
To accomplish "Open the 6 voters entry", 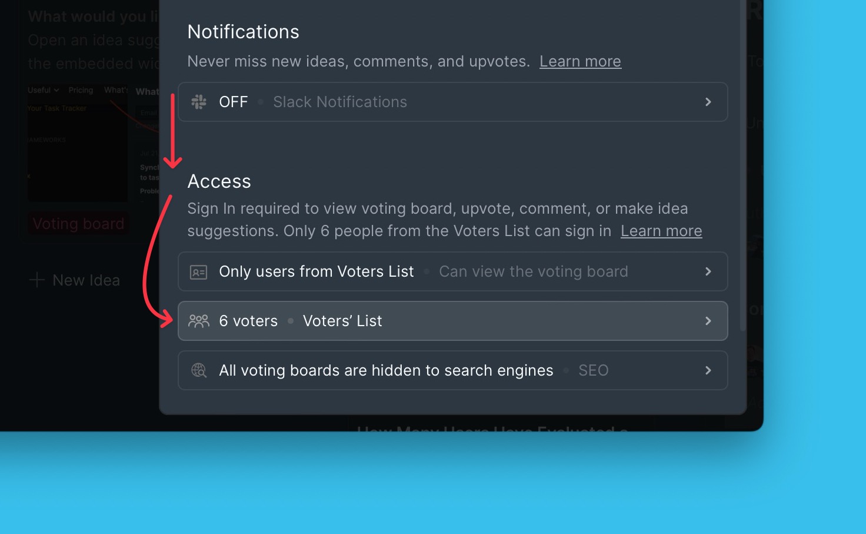I will (x=248, y=321).
